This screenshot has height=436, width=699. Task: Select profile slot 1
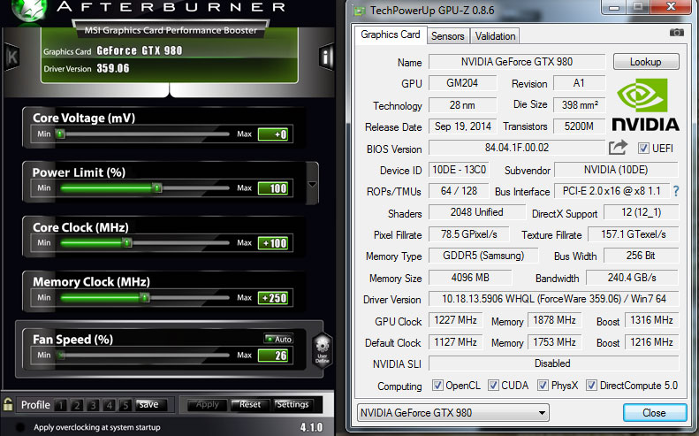[60, 405]
